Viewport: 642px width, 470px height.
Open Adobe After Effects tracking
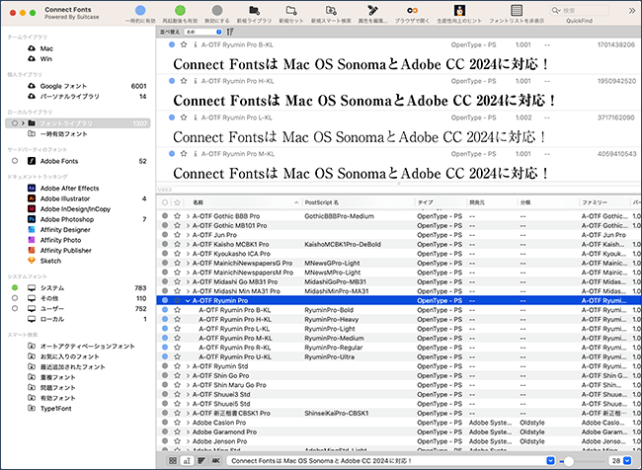click(x=69, y=189)
